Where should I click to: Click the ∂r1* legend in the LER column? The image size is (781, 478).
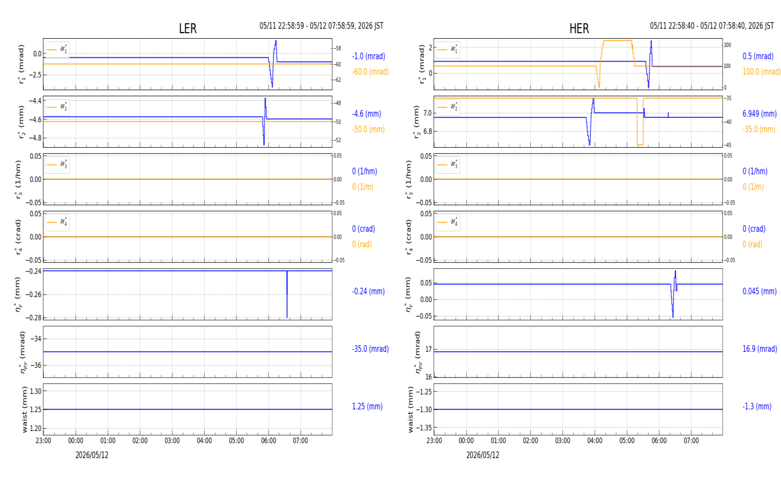pyautogui.click(x=58, y=49)
